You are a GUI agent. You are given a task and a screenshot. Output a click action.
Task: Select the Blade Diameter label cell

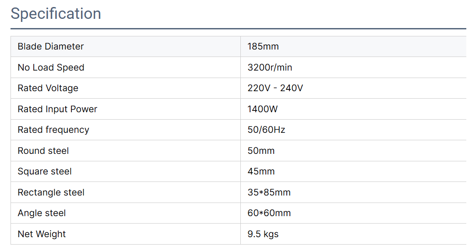(x=126, y=46)
